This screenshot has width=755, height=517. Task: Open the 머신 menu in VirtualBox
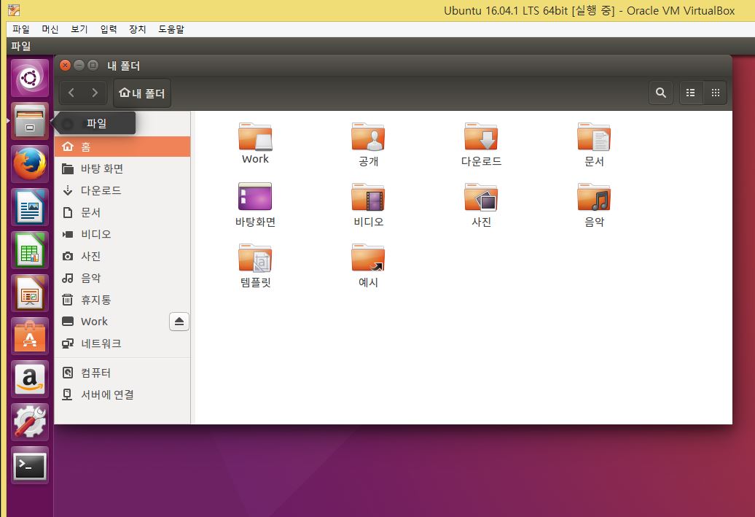50,29
